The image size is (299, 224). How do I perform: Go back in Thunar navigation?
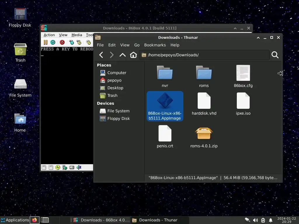click(x=101, y=55)
